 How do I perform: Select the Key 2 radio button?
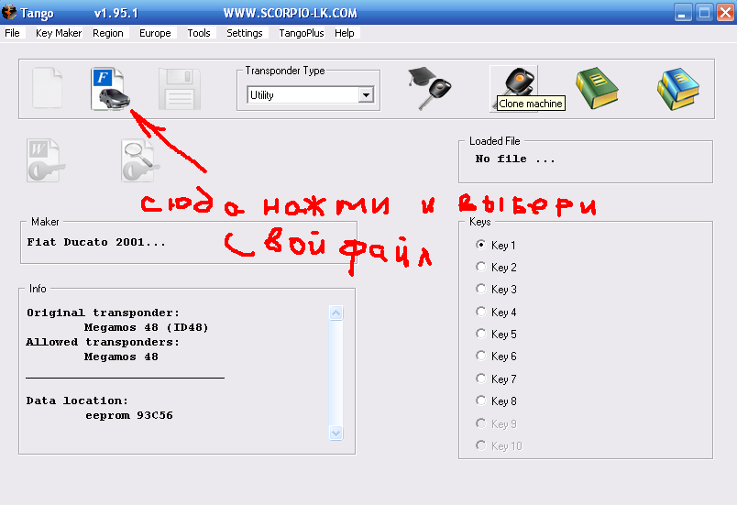click(480, 267)
